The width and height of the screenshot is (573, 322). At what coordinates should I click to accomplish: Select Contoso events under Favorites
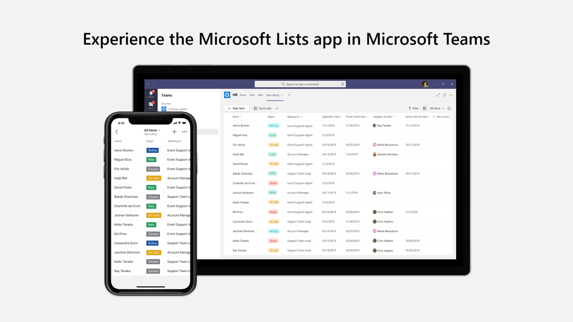point(178,109)
